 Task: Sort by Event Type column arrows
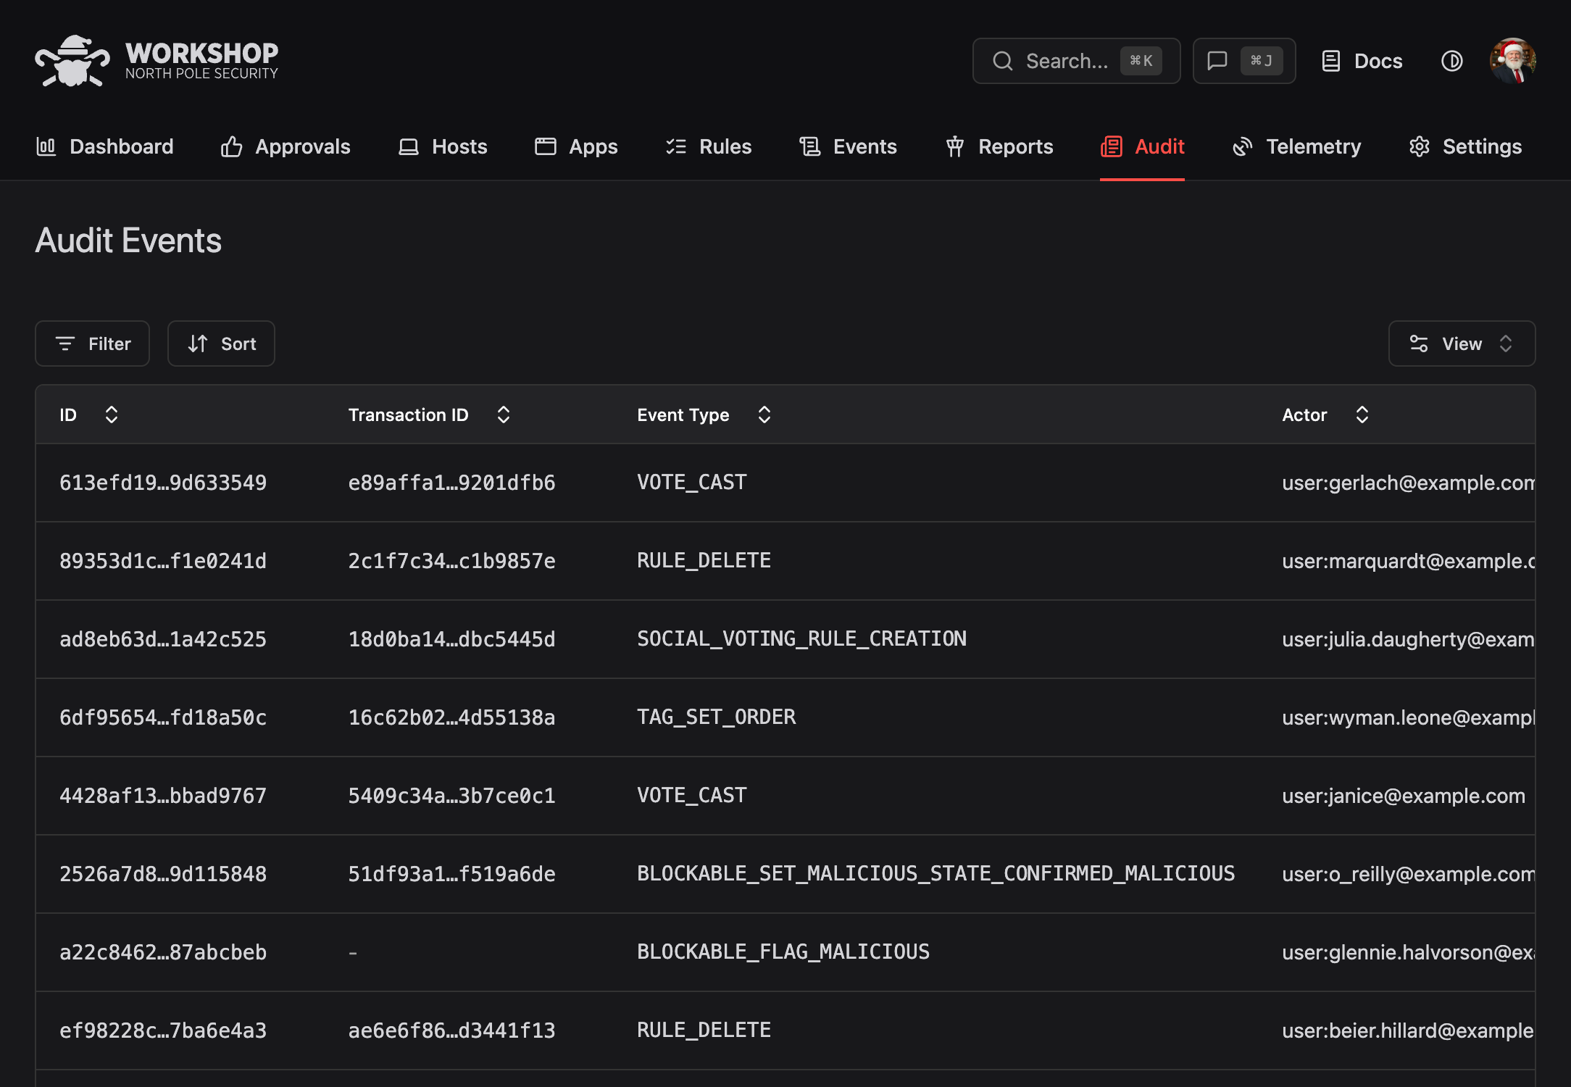click(764, 415)
